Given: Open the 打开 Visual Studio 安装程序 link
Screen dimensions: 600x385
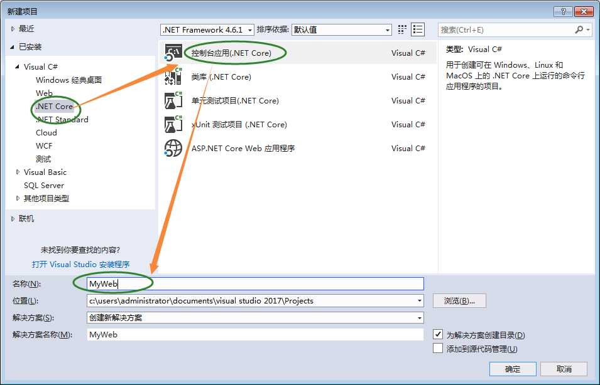Looking at the screenshot, I should tap(81, 265).
